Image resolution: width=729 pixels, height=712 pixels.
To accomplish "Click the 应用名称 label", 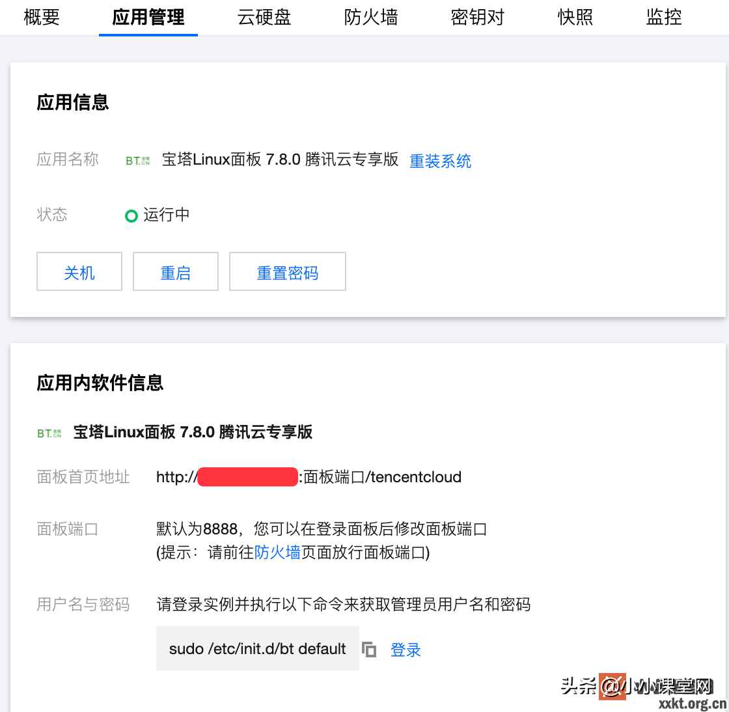I will (68, 159).
